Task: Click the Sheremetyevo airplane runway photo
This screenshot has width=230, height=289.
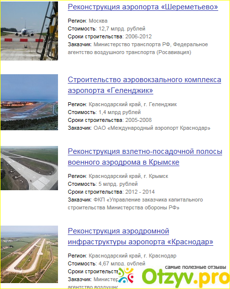Action: point(29,31)
